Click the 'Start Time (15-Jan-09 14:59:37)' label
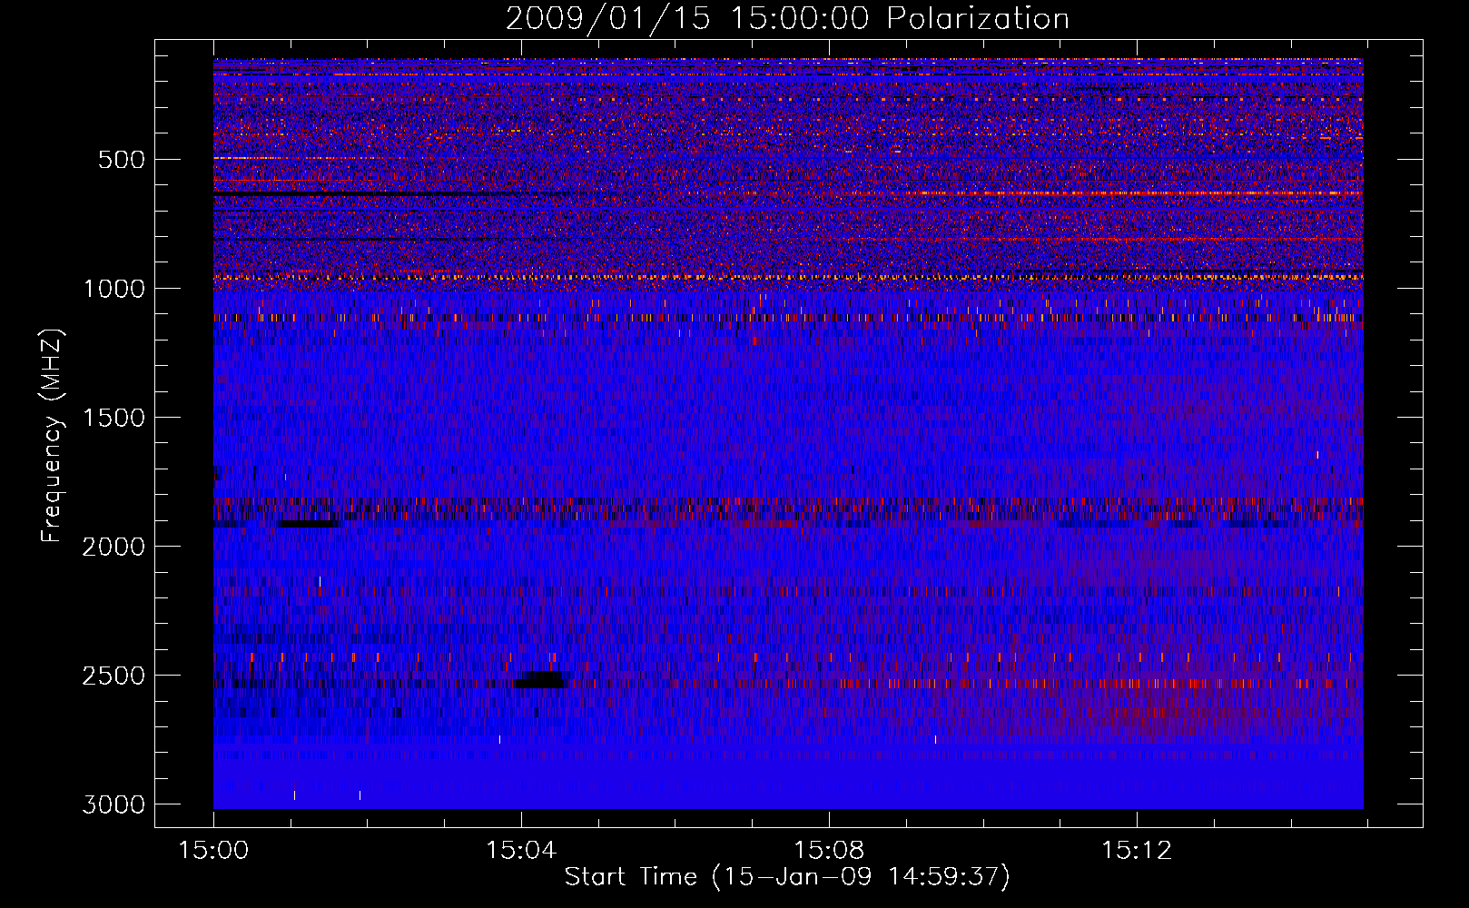The image size is (1469, 908). click(787, 877)
